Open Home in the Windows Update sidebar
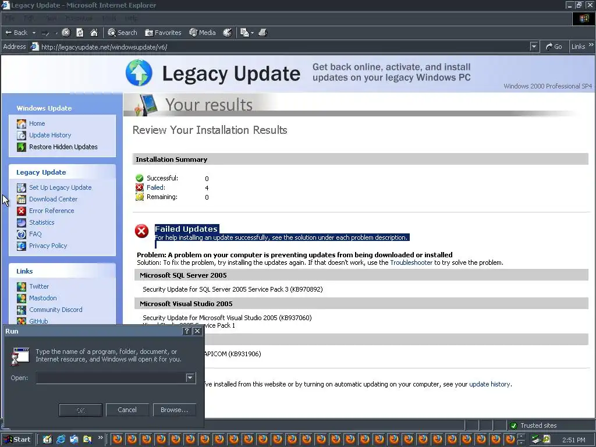Screen dimensions: 596x447 [x=37, y=123]
